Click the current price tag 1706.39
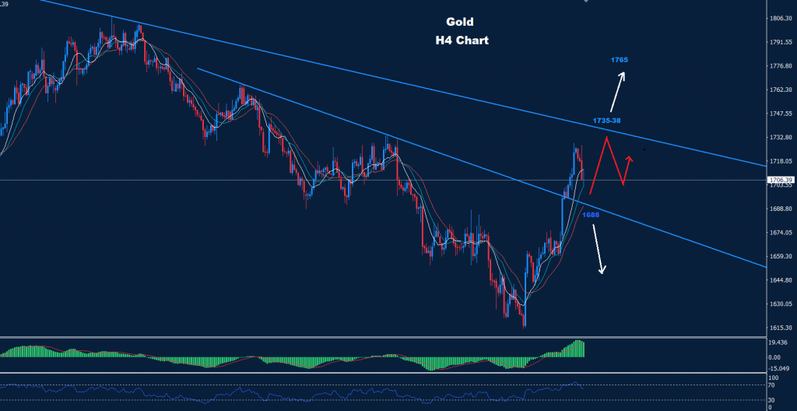Image resolution: width=797 pixels, height=411 pixels. pyautogui.click(x=781, y=180)
